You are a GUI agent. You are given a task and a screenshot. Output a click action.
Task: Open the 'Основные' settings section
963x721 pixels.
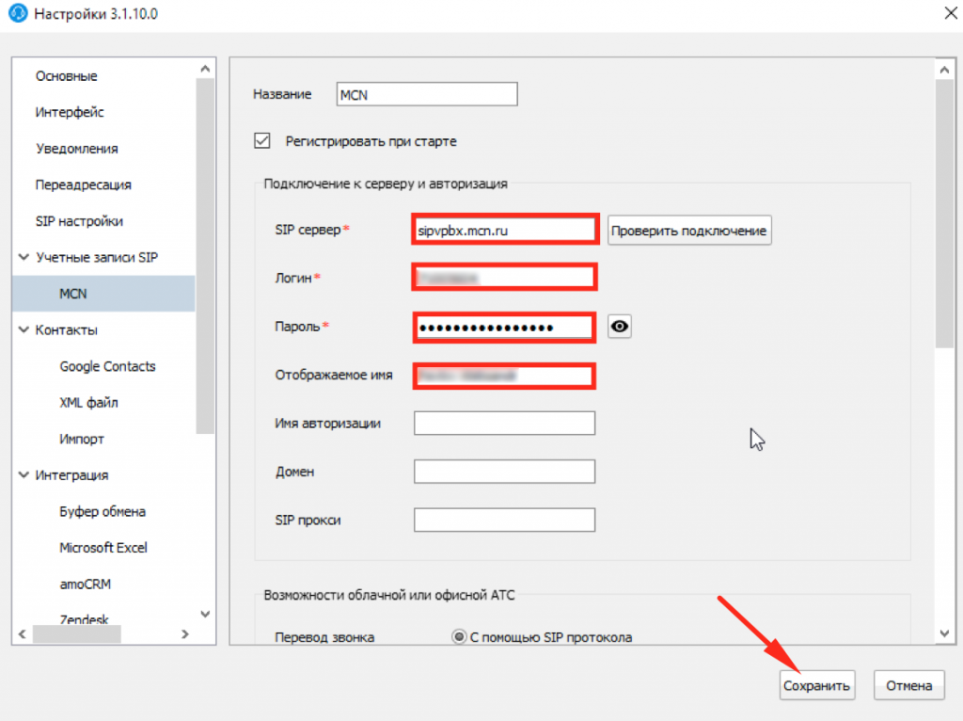click(66, 76)
